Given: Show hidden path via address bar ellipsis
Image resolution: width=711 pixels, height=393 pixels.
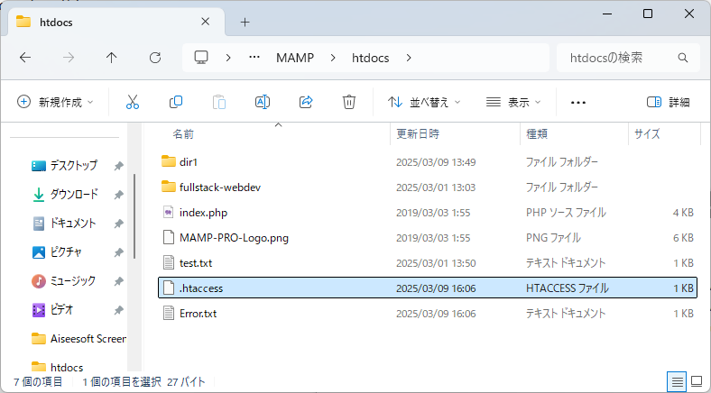Looking at the screenshot, I should click(x=254, y=58).
